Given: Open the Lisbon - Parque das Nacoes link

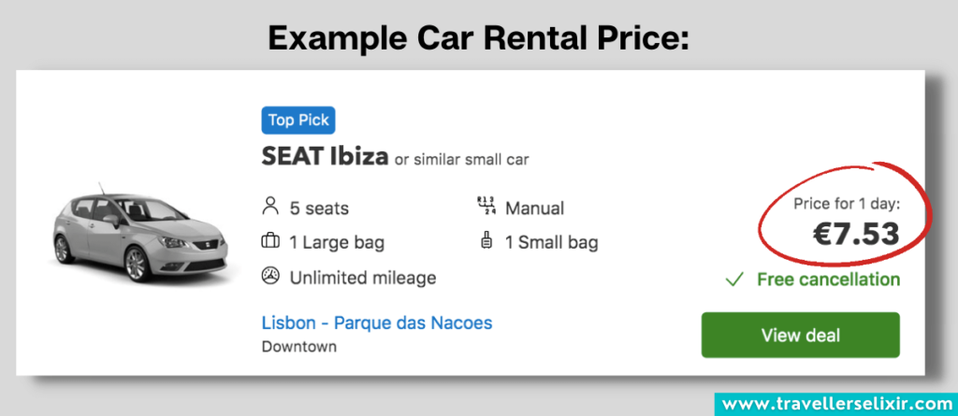Looking at the screenshot, I should click(377, 323).
